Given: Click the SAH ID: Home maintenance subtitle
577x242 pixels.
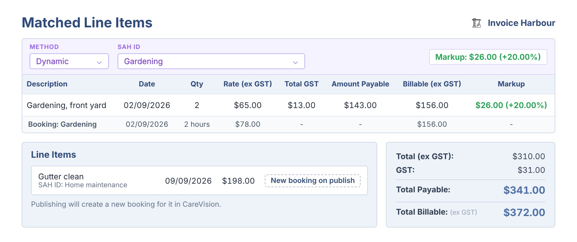Looking at the screenshot, I should point(83,185).
